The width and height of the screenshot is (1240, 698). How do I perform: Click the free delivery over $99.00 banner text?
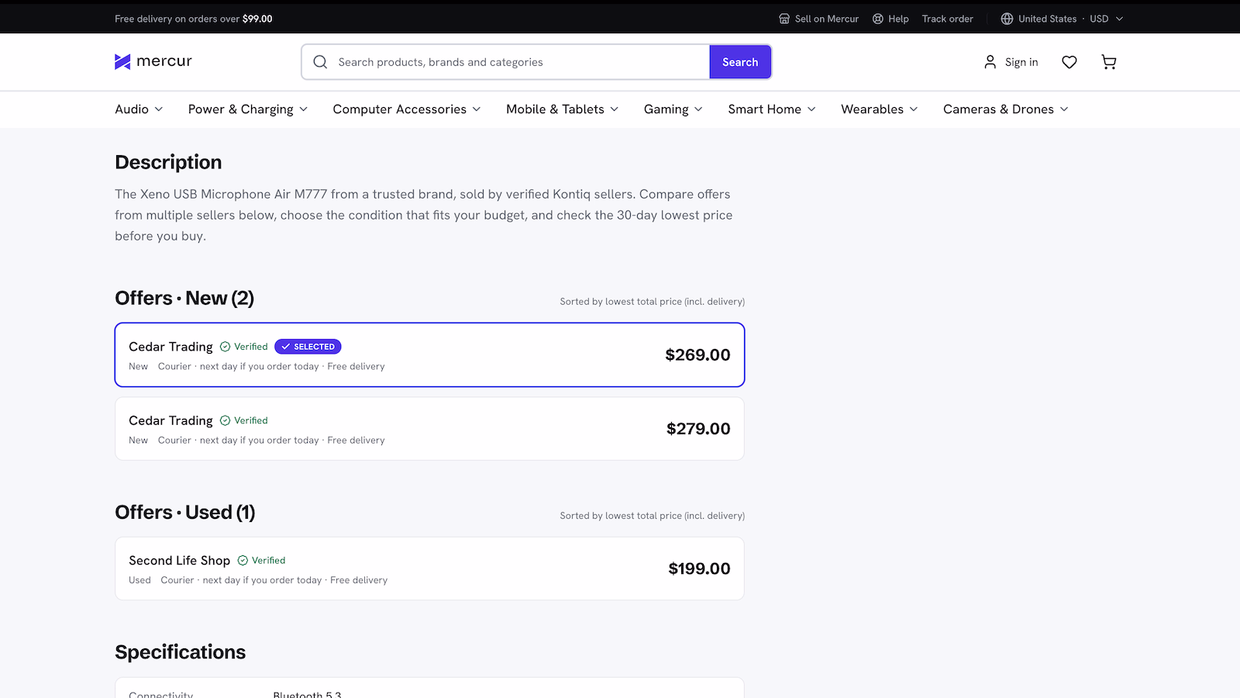click(x=194, y=19)
